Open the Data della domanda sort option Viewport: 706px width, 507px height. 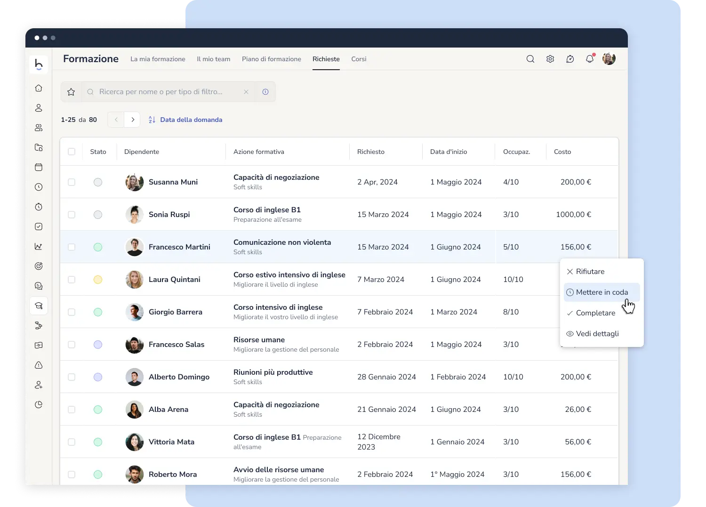(x=185, y=120)
